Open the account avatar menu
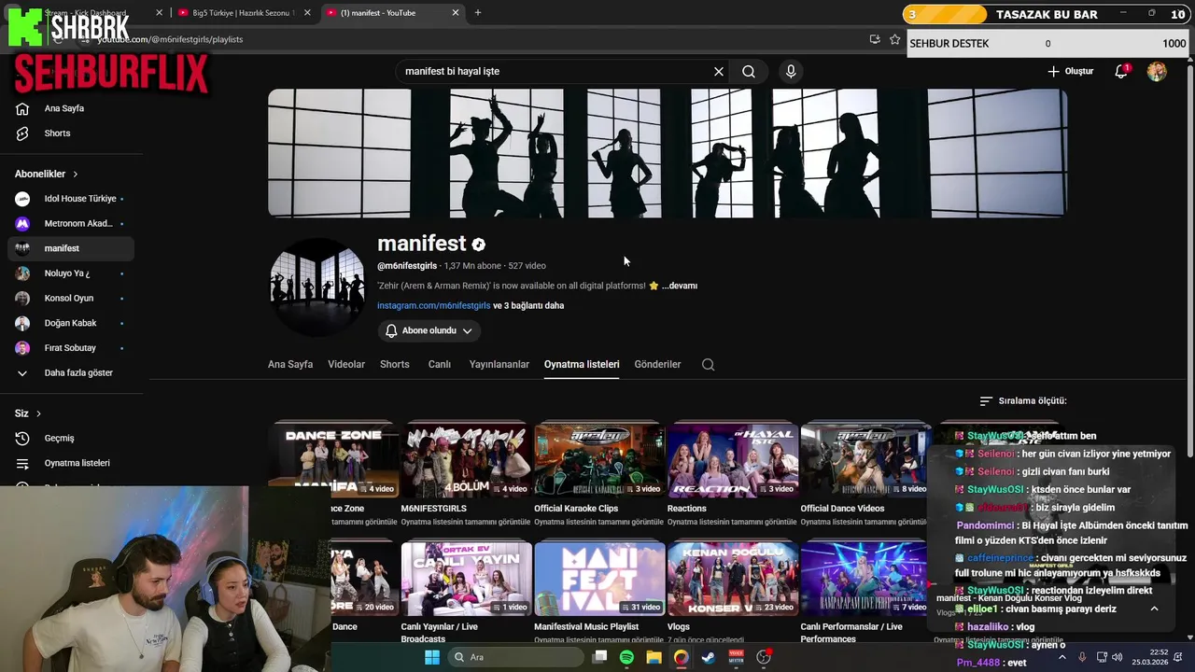 (x=1157, y=71)
